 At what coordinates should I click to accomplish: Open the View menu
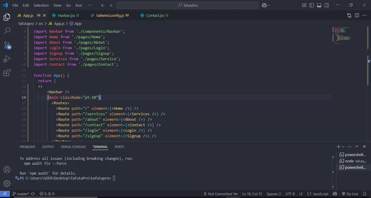pos(57,5)
